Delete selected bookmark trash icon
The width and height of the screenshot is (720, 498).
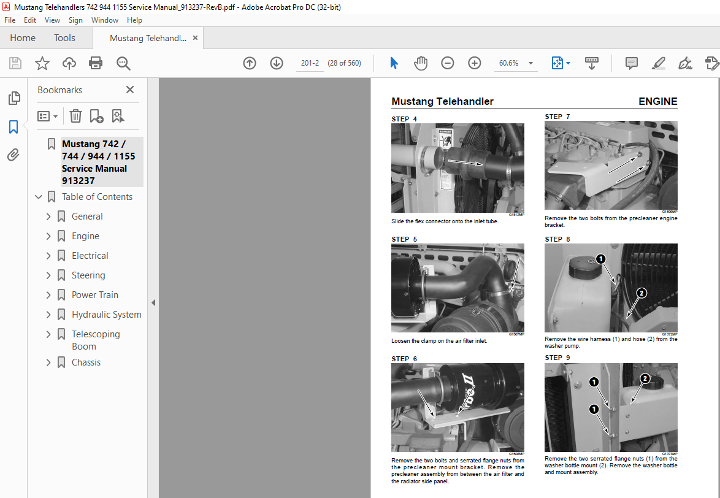(x=75, y=116)
